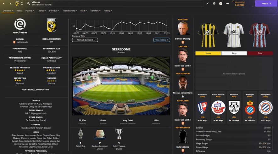Viewport: 278px width, 154px height.
Task: Click the Vitesse badge in top bar
Action: (17, 3)
